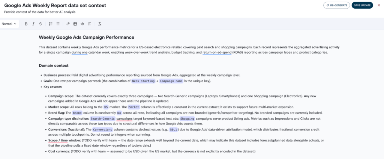Click the 'Scope / time window:' label
The image size is (384, 159).
click(64, 140)
